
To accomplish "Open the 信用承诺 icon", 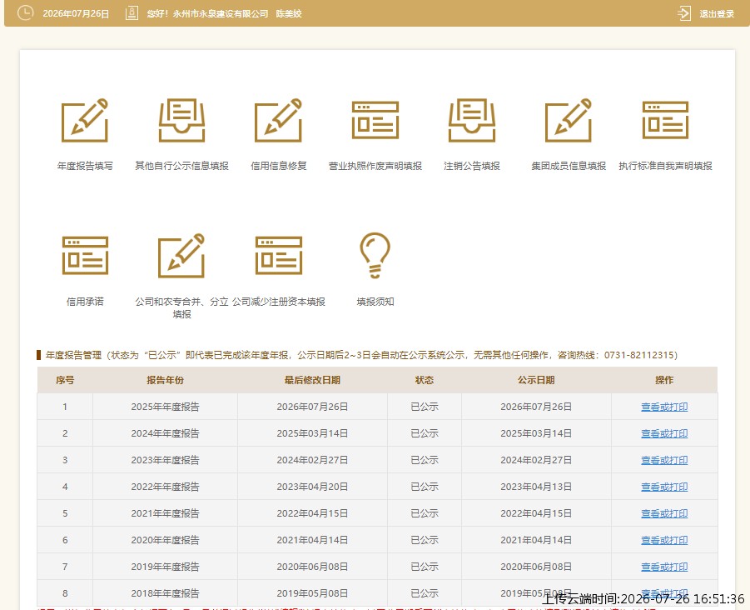I will pos(85,256).
